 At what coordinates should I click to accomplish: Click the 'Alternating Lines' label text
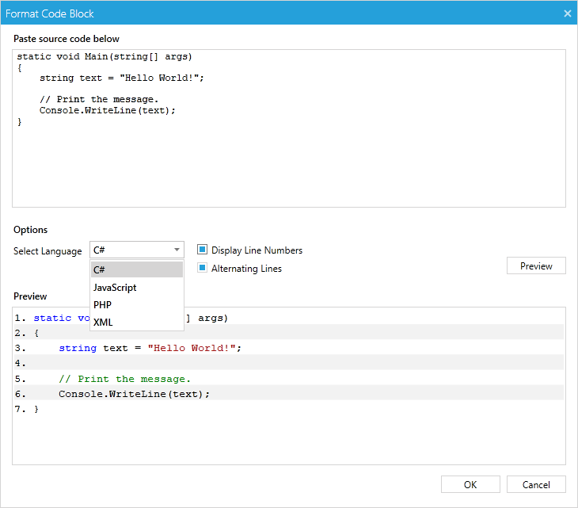coord(246,269)
